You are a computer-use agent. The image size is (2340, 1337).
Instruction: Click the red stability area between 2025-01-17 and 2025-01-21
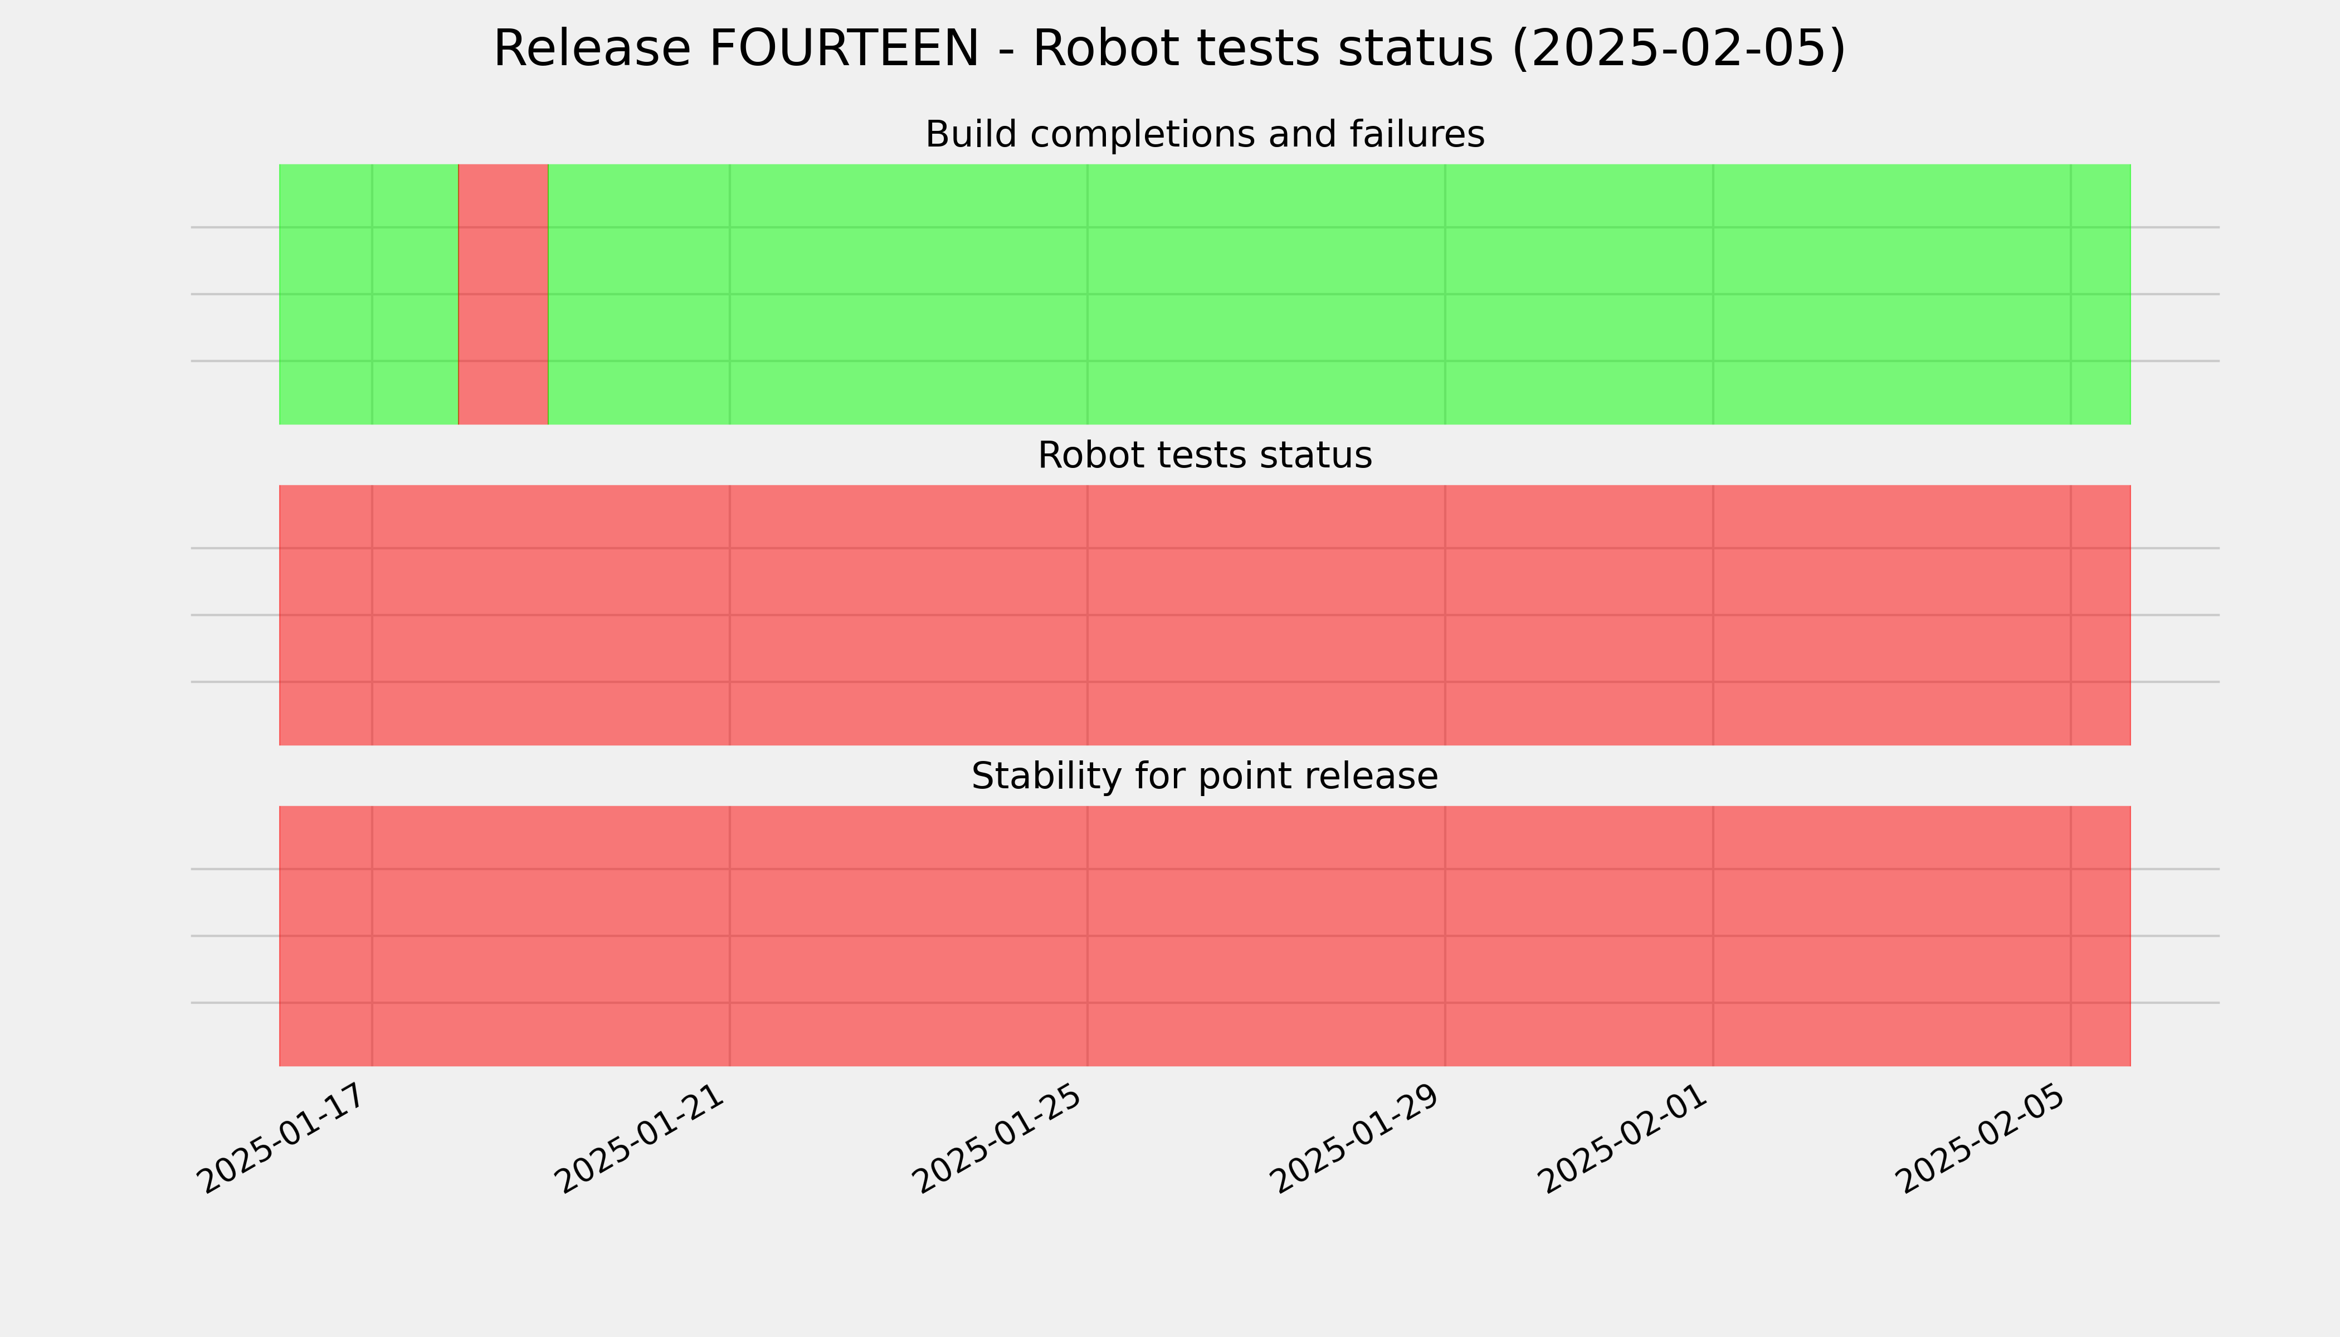(x=551, y=936)
